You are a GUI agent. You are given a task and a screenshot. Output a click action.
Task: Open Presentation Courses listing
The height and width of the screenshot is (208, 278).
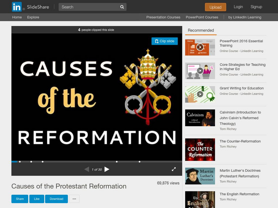163,17
